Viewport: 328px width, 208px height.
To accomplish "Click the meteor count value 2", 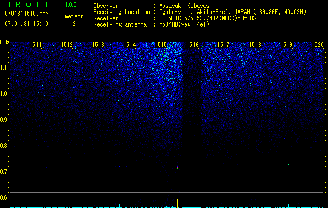I will [x=74, y=24].
